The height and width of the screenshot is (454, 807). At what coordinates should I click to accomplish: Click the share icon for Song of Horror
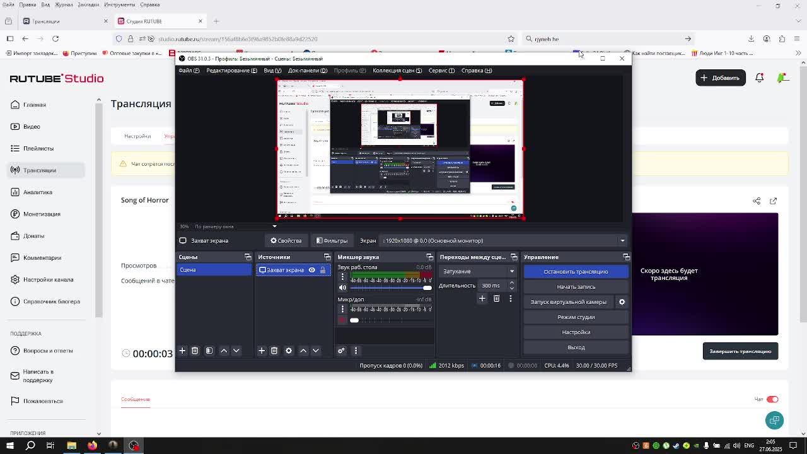click(757, 201)
